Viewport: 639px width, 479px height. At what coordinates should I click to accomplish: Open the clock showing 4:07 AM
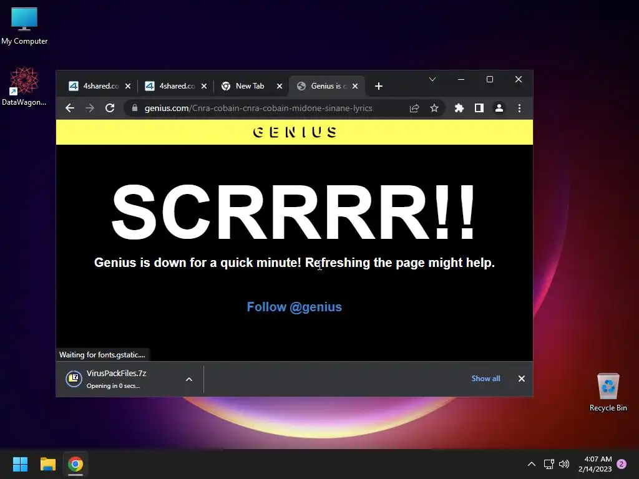[x=595, y=464]
